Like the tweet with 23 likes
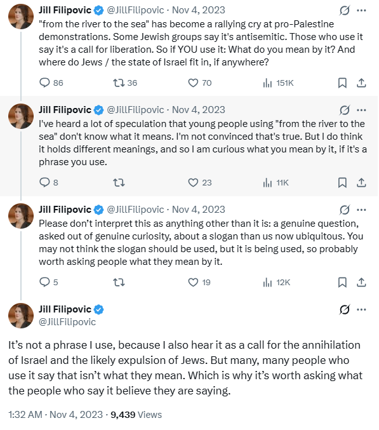 tap(200, 183)
